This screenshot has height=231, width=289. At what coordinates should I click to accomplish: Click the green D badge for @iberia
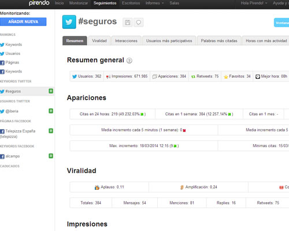tap(51, 111)
